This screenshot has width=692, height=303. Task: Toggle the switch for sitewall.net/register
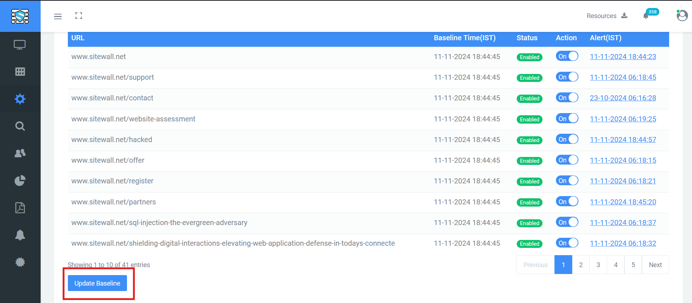(567, 180)
